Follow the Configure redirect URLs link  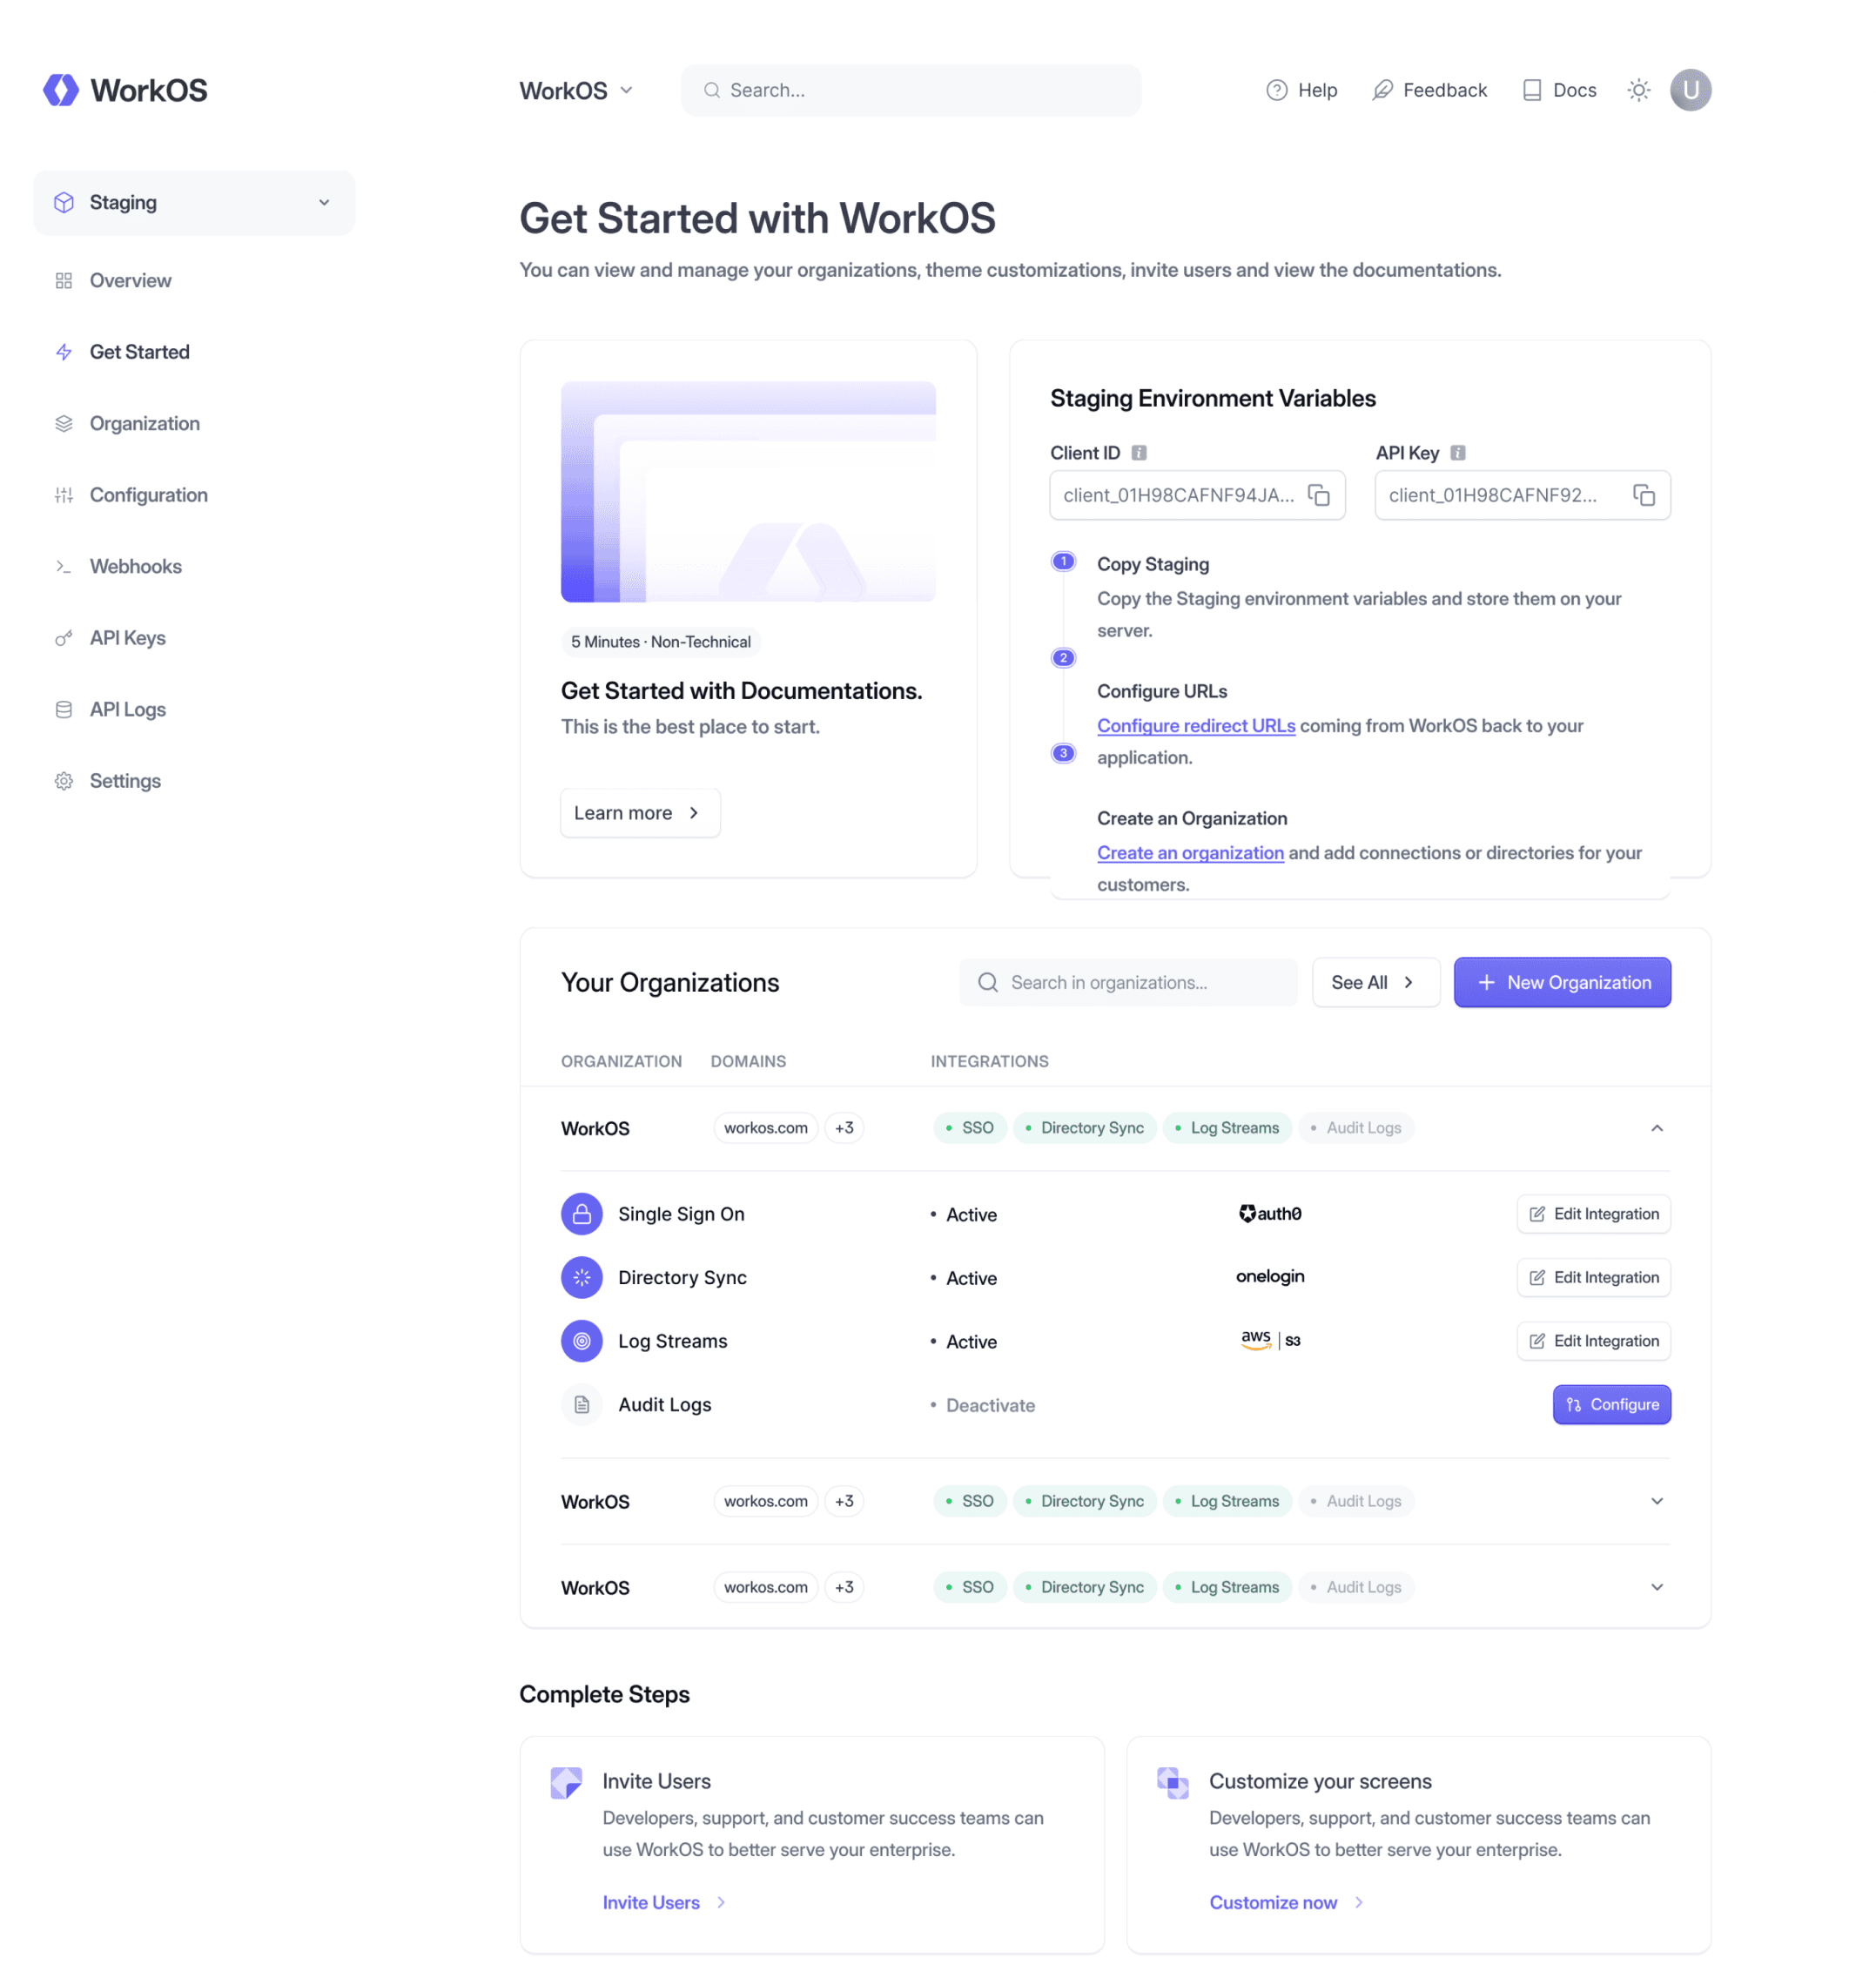click(x=1196, y=726)
